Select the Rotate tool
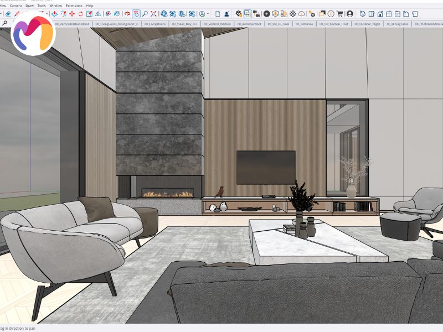Viewport: 443px width, 332px height. tap(81, 13)
